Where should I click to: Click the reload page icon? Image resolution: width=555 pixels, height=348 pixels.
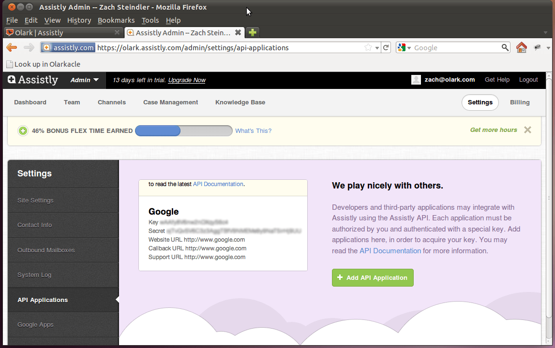pyautogui.click(x=386, y=47)
